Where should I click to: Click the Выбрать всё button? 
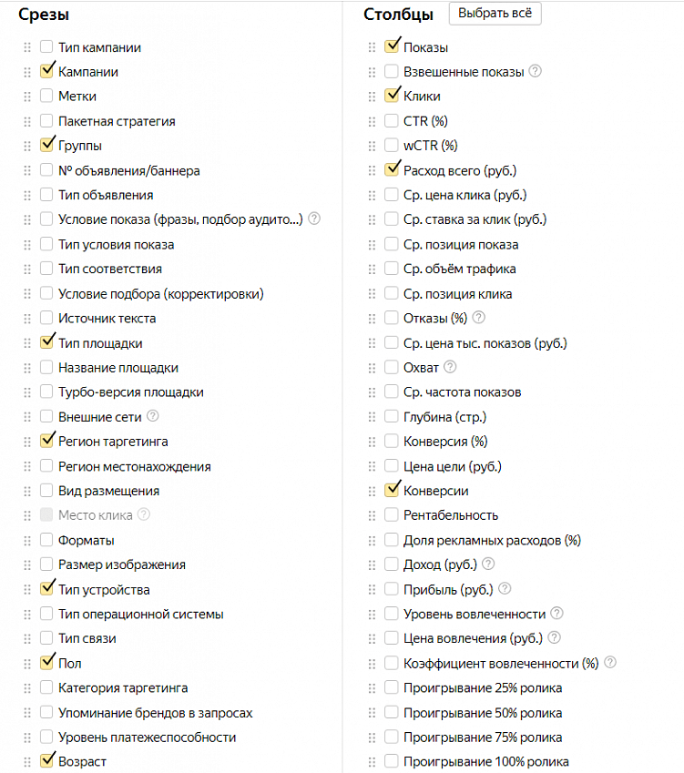(x=495, y=14)
